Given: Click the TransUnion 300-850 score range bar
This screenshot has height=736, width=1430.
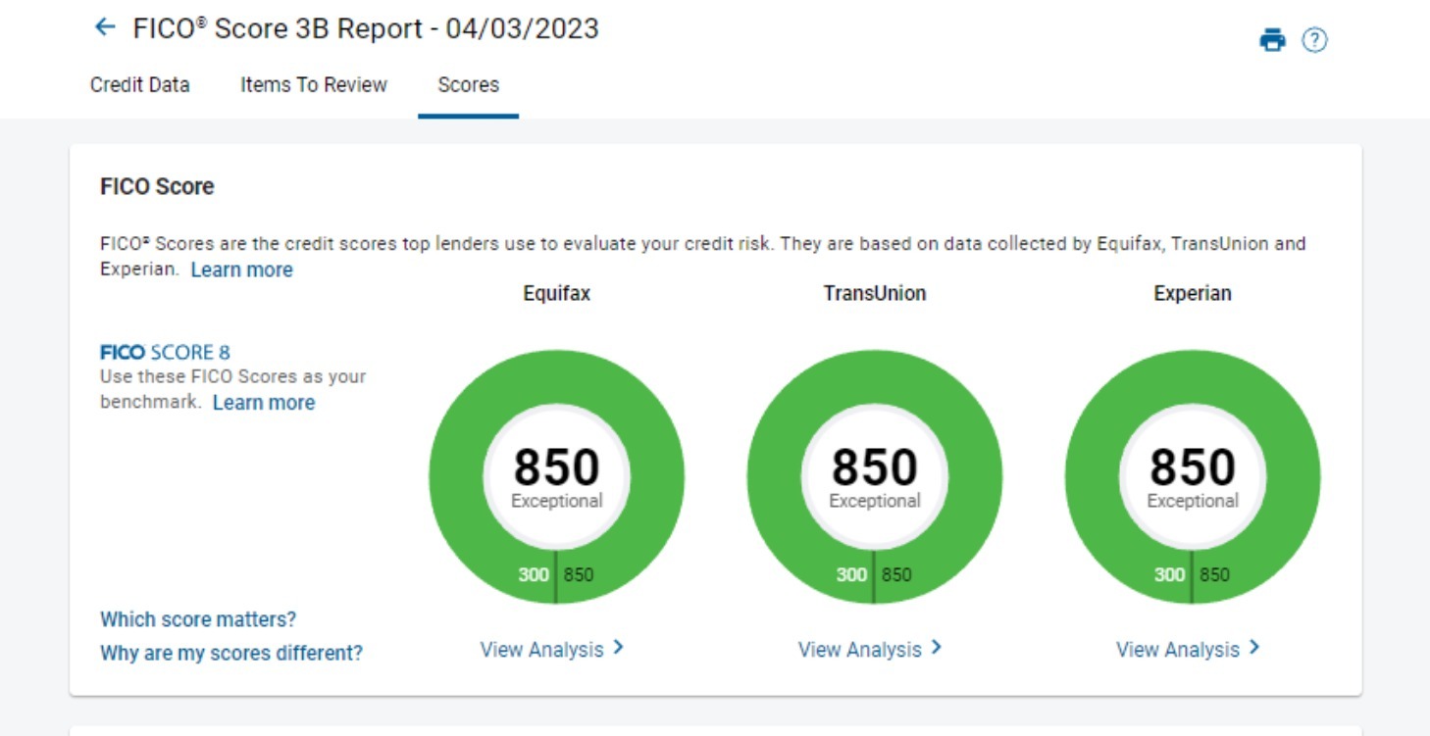Looking at the screenshot, I should 875,575.
